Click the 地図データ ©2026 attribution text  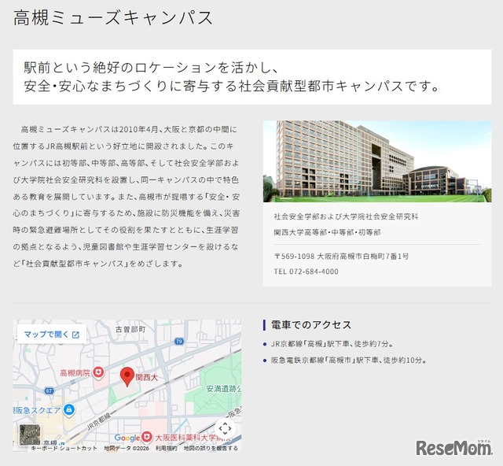(x=127, y=448)
